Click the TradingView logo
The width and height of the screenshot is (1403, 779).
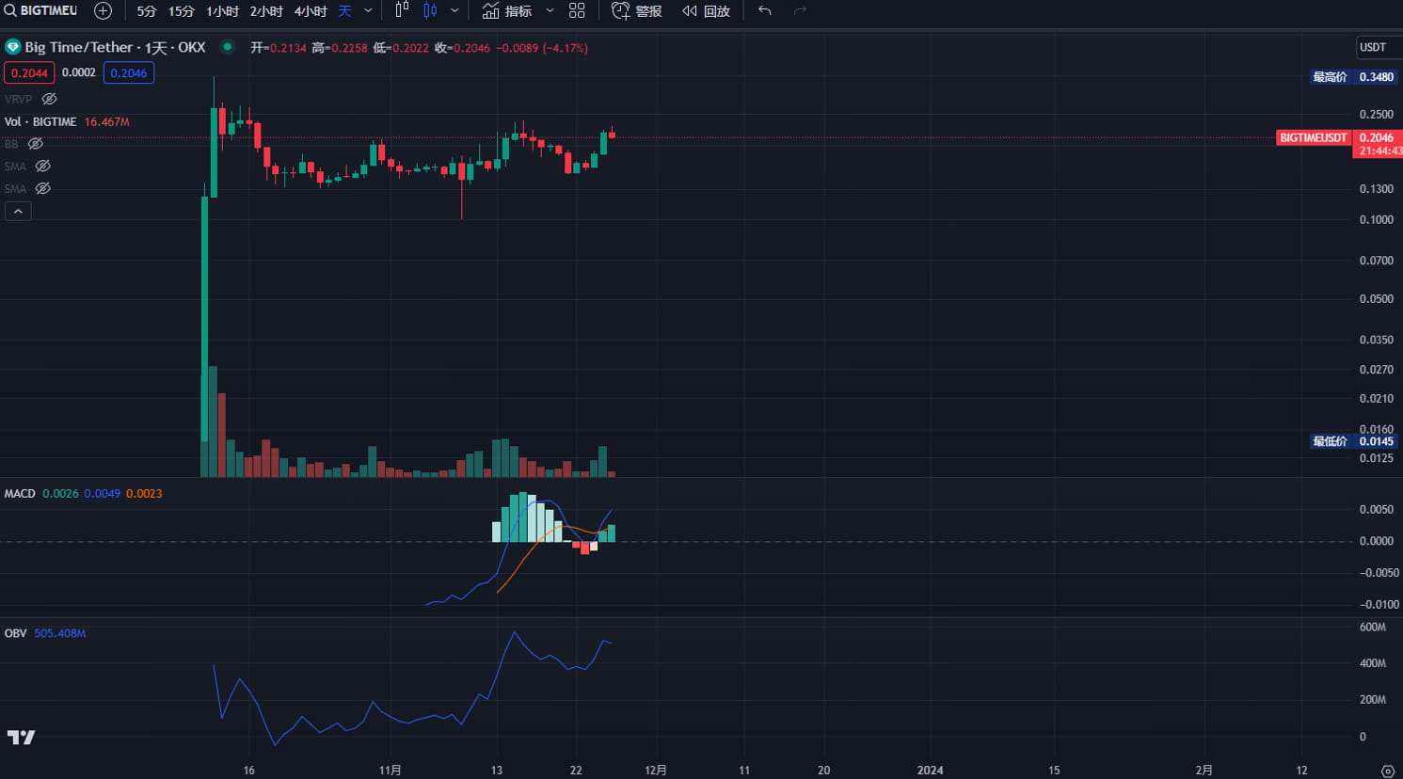click(21, 738)
